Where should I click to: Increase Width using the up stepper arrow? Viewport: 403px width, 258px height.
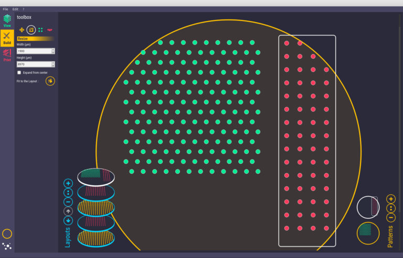point(53,50)
